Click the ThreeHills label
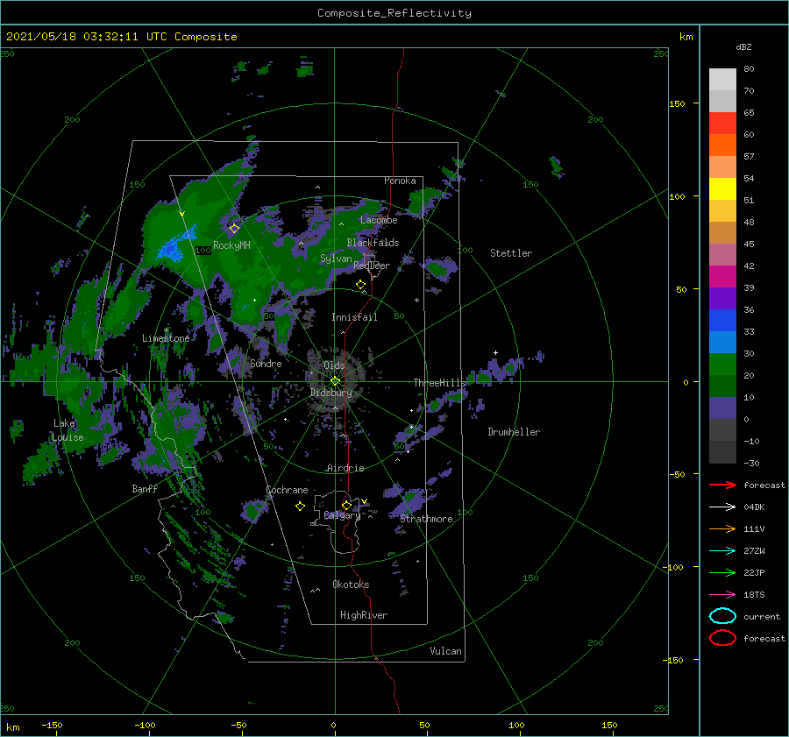The height and width of the screenshot is (737, 789). click(x=440, y=383)
